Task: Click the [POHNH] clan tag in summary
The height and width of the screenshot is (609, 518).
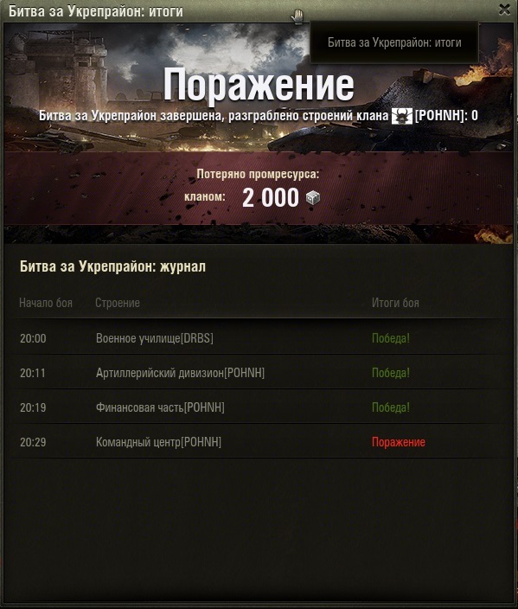Action: [441, 116]
